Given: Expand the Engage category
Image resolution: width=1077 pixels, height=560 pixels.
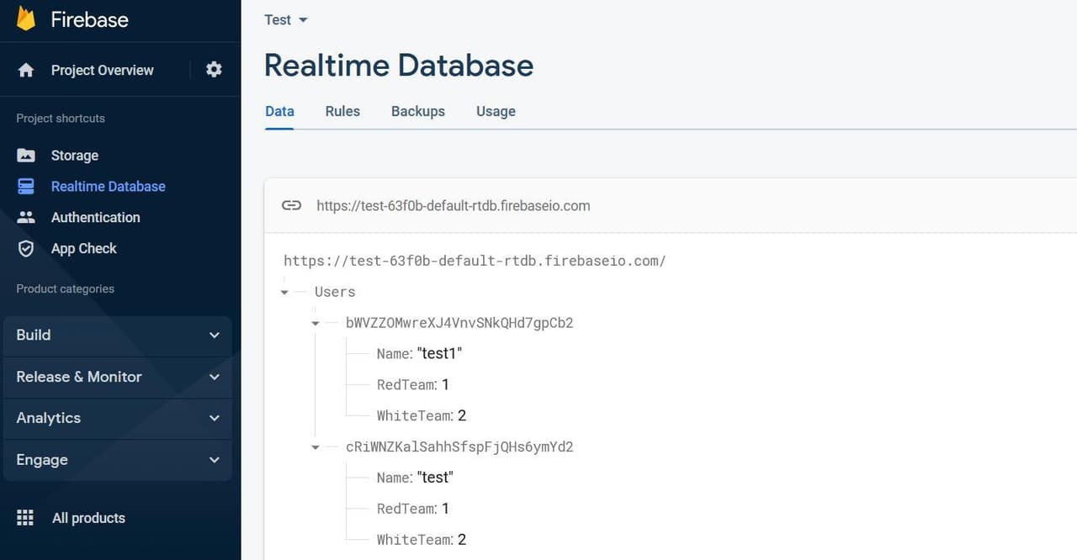Looking at the screenshot, I should pyautogui.click(x=117, y=460).
